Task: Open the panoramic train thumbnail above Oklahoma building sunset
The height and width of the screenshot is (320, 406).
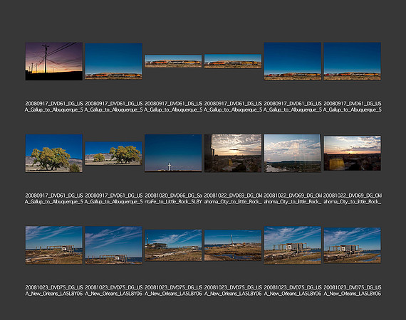Action: click(x=233, y=61)
